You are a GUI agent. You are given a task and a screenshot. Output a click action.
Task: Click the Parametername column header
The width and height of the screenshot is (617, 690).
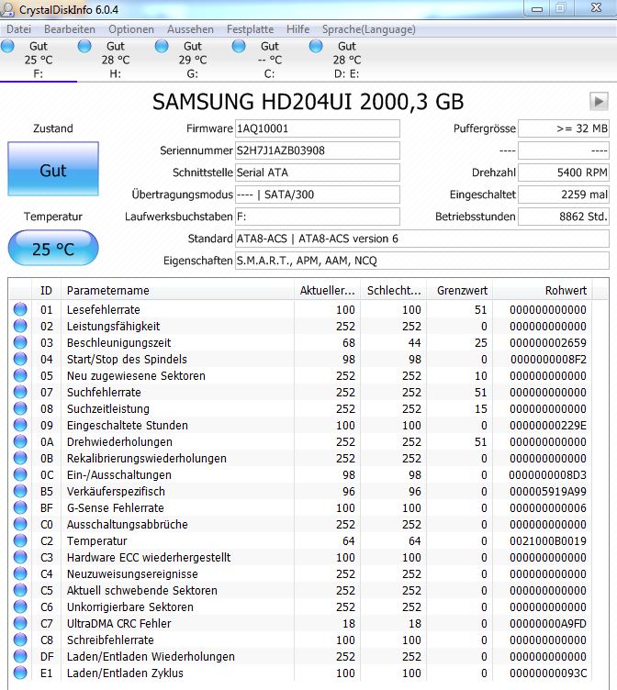177,291
